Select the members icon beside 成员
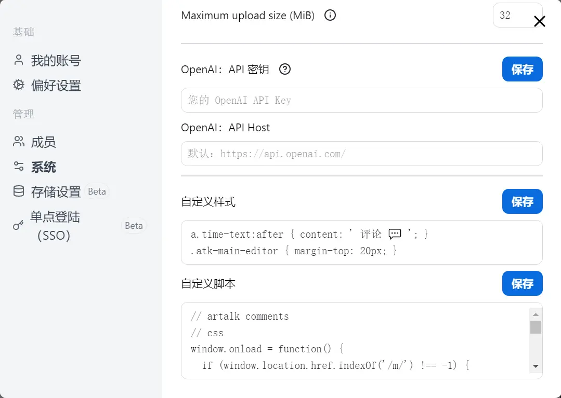561x398 pixels. tap(19, 142)
